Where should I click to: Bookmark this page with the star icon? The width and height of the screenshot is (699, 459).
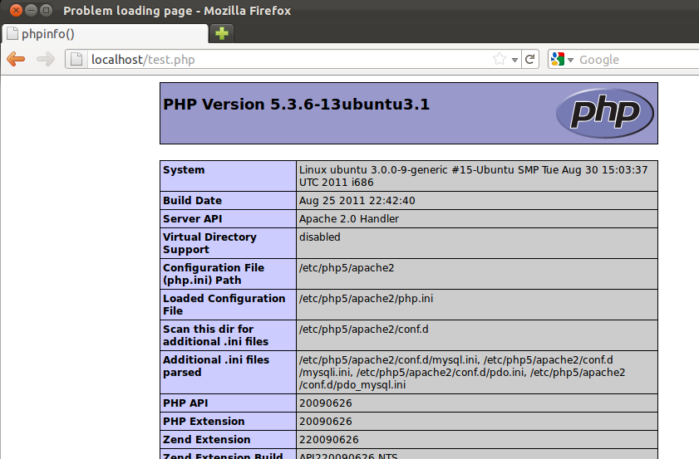(x=500, y=59)
